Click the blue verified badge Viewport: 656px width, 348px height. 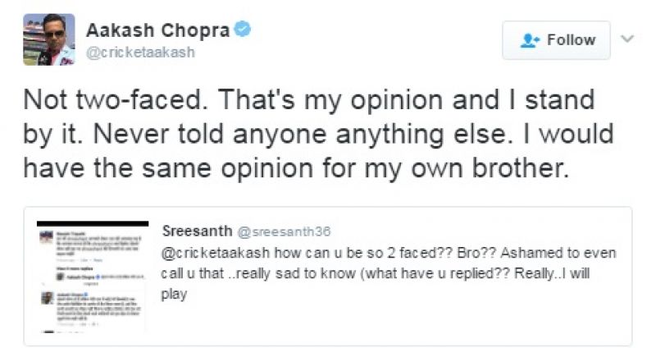pos(242,30)
